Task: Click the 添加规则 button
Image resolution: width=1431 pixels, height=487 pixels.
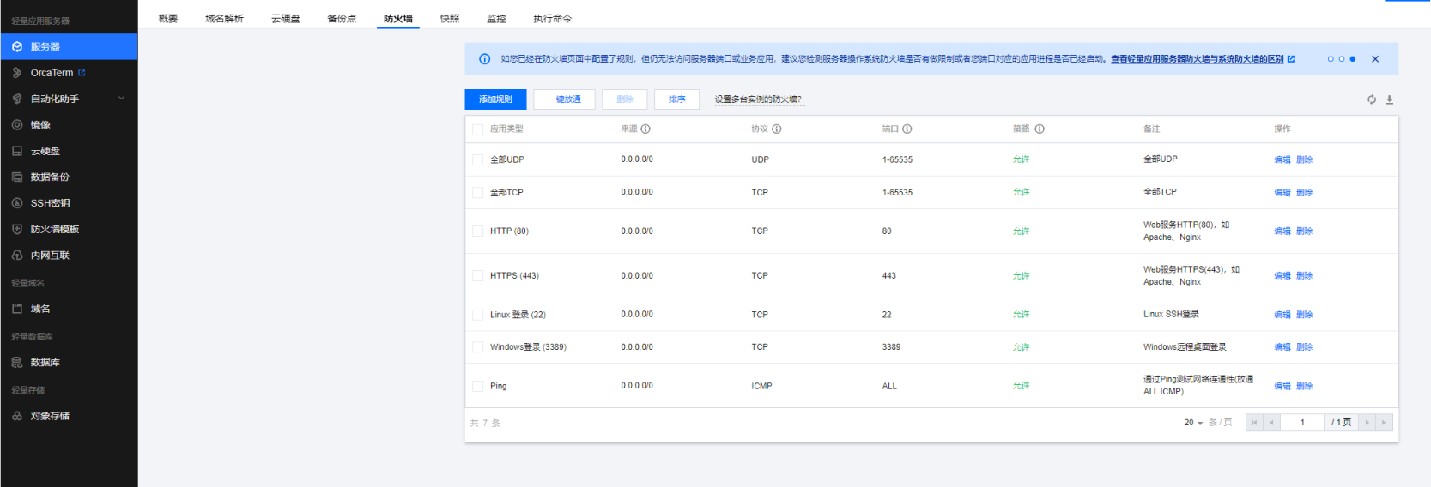Action: [x=495, y=99]
